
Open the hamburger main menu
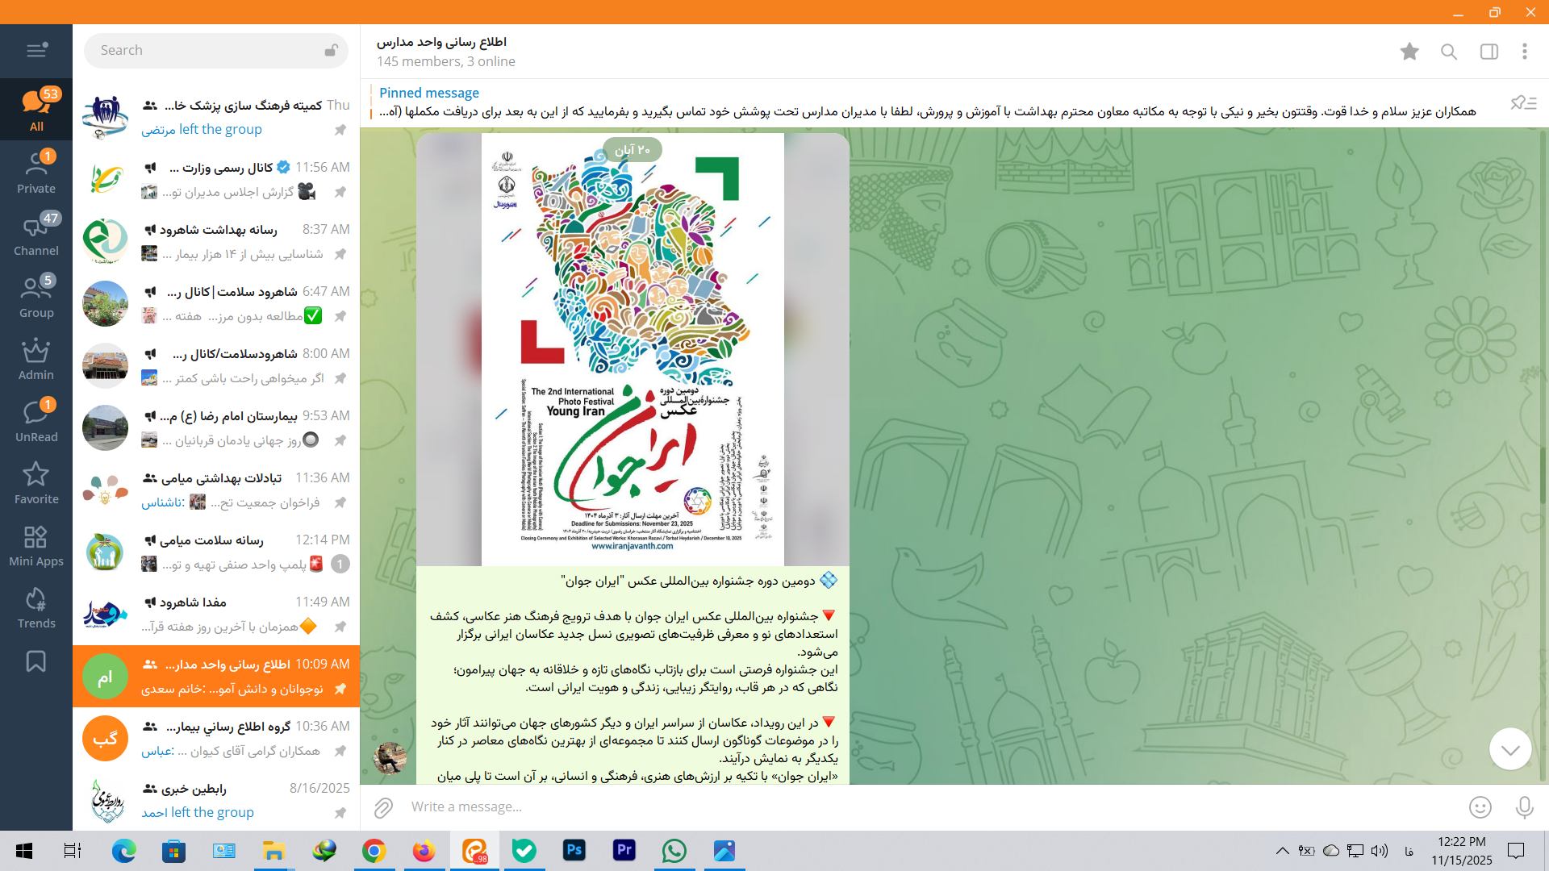(x=36, y=50)
